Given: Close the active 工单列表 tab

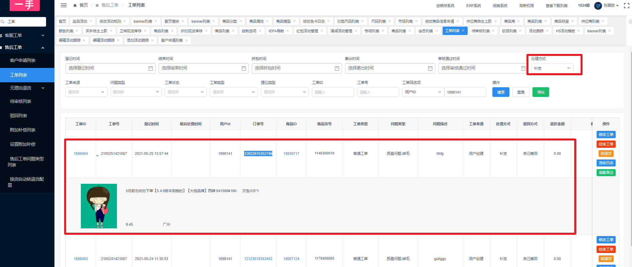Looking at the screenshot, I should [463, 31].
